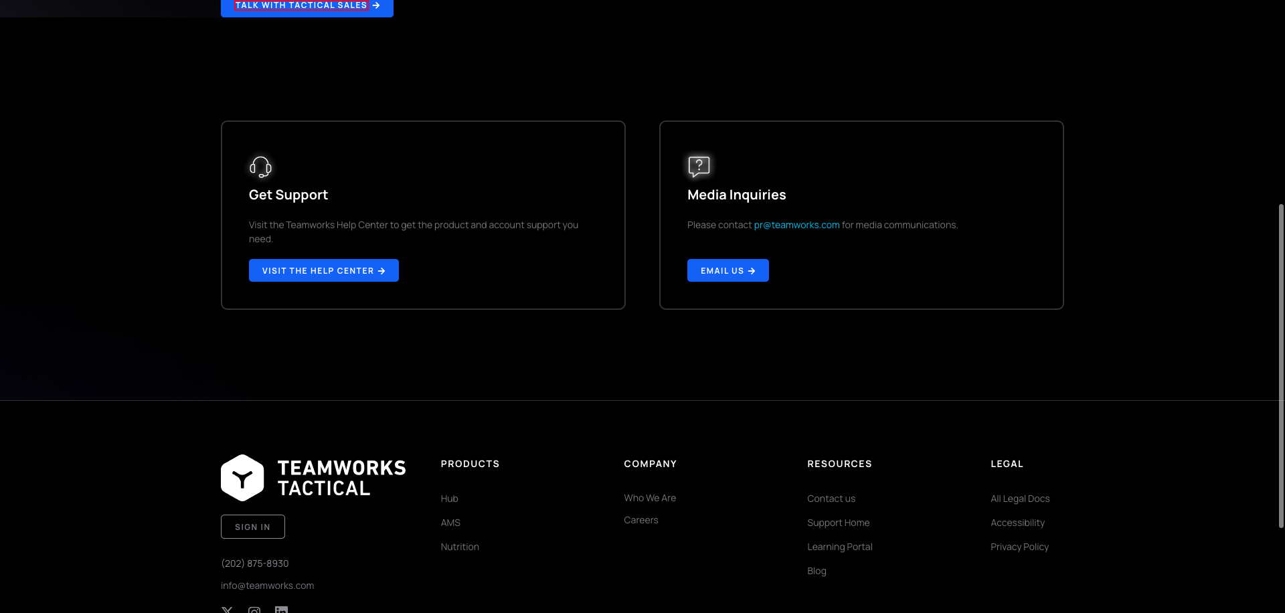Click the question bubble Media Inquiries icon
The width and height of the screenshot is (1285, 613).
[x=699, y=166]
